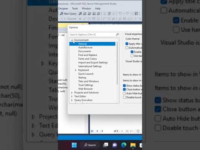Select the AutoRecover options page
Screen dimensions: 200x150
(85, 47)
